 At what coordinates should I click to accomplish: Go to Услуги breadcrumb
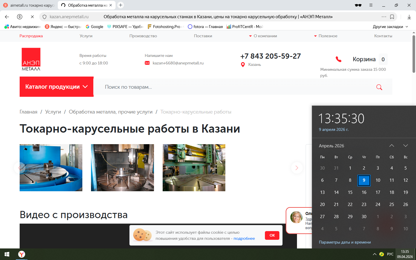53,112
